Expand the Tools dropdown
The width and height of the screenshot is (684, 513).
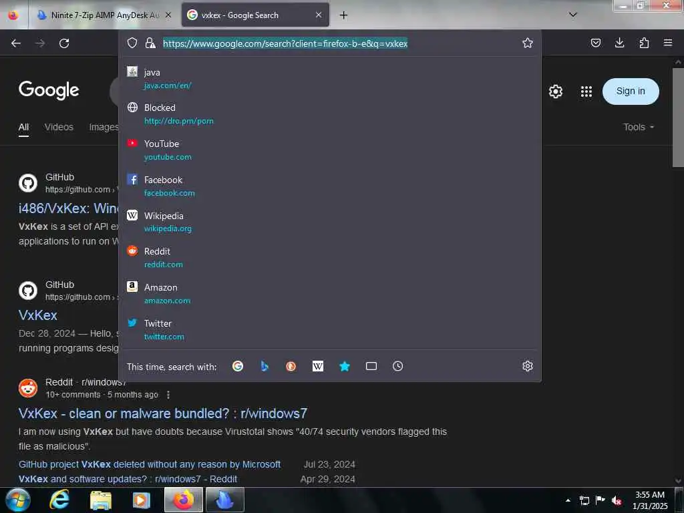click(638, 127)
